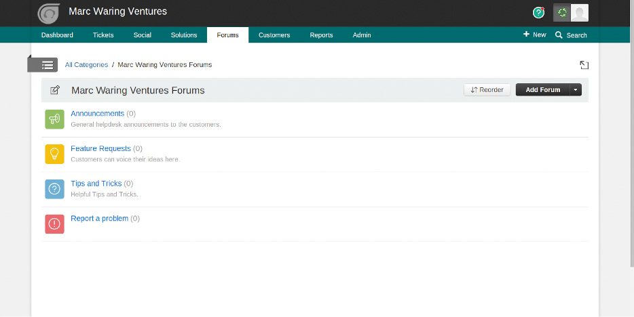Follow the All Categories breadcrumb link
Image resolution: width=634 pixels, height=317 pixels.
coord(86,65)
